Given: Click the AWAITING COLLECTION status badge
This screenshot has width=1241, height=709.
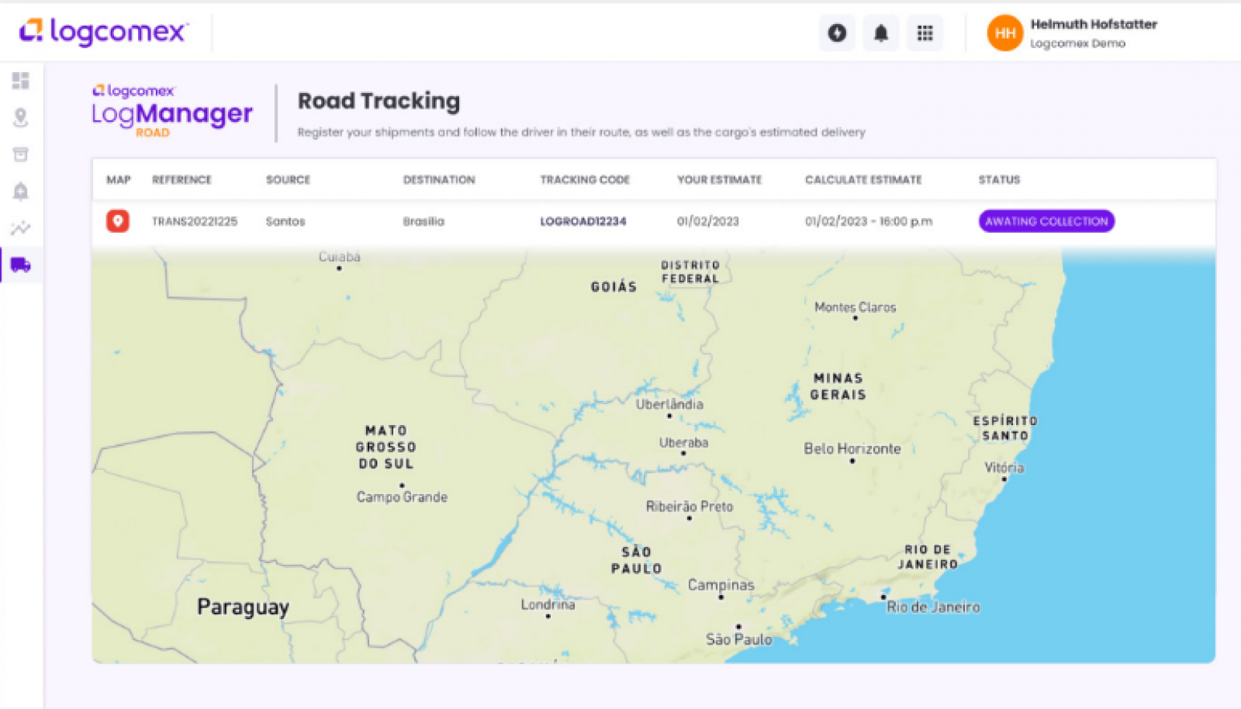Looking at the screenshot, I should coord(1046,221).
